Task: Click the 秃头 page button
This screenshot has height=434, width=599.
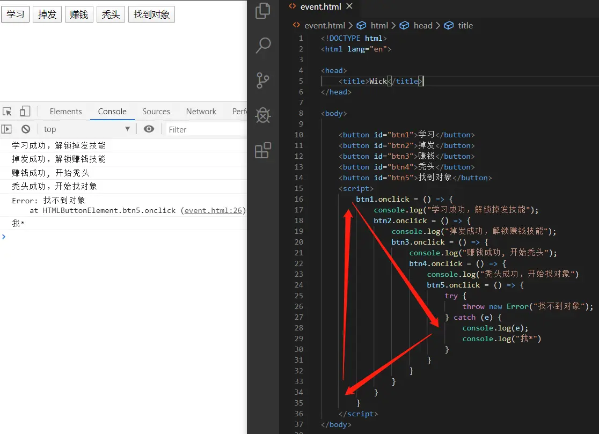Action: (x=111, y=14)
